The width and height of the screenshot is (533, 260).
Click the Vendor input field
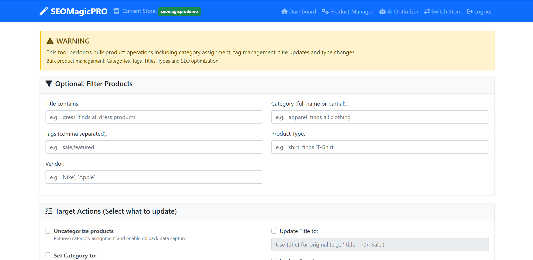154,177
